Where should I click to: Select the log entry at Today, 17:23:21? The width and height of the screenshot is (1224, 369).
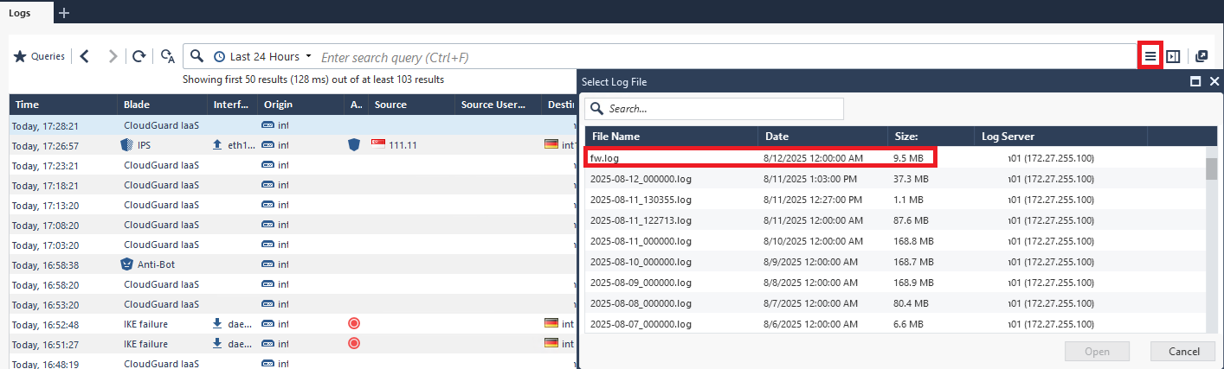(293, 165)
